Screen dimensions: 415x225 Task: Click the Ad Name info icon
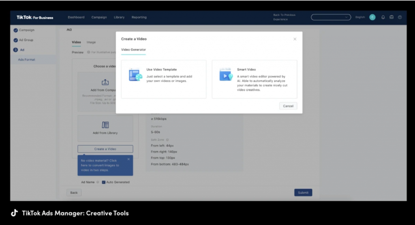click(x=98, y=182)
